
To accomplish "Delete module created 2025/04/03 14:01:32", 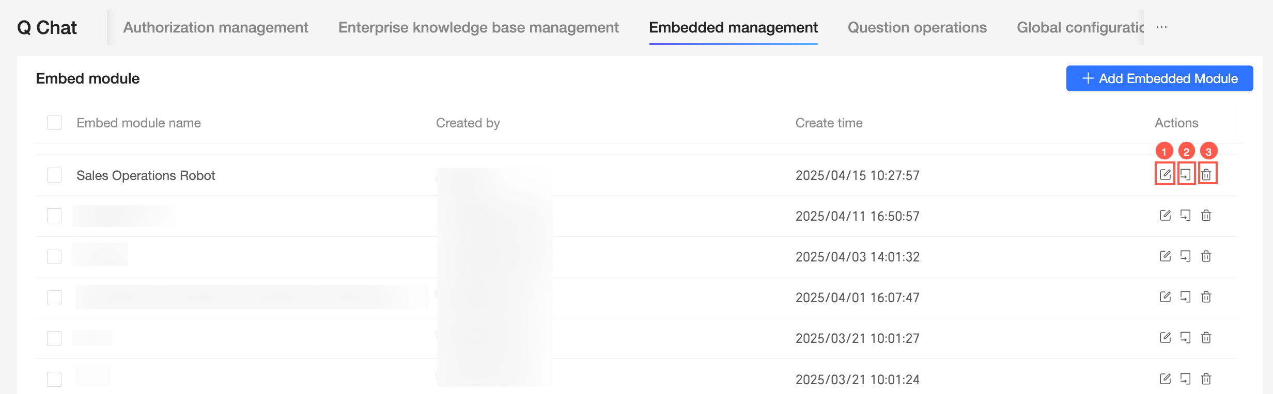I will [x=1206, y=256].
